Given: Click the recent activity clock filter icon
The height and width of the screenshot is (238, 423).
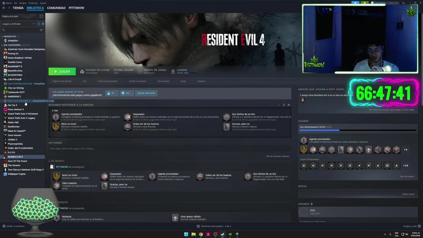Looking at the screenshot, I should coord(39,24).
